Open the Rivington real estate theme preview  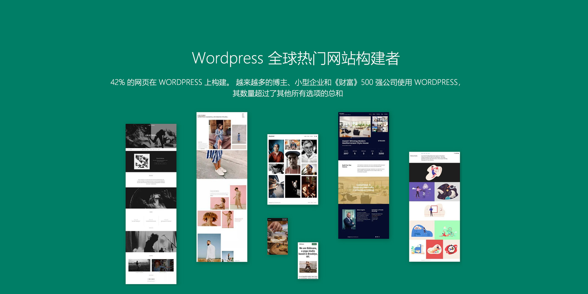tap(363, 175)
